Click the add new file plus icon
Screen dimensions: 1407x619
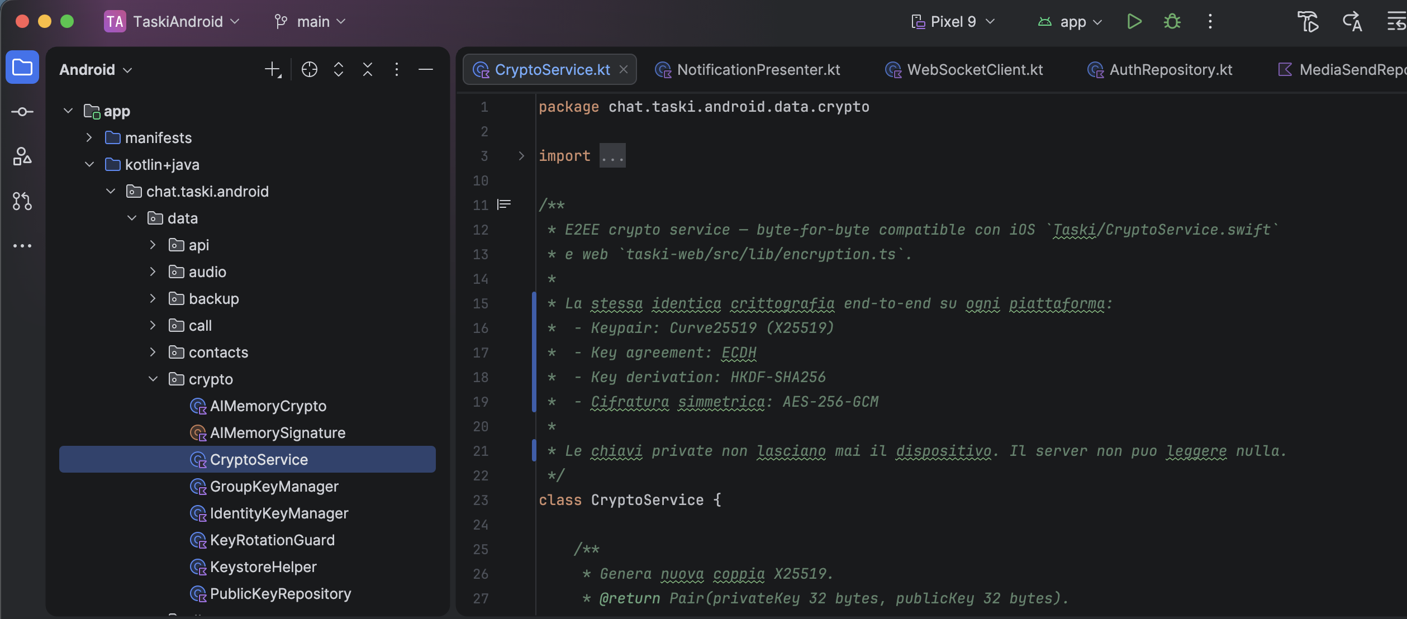click(x=273, y=69)
